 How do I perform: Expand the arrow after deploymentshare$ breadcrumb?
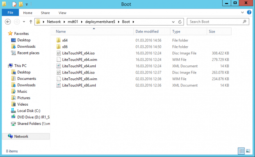click(x=119, y=22)
